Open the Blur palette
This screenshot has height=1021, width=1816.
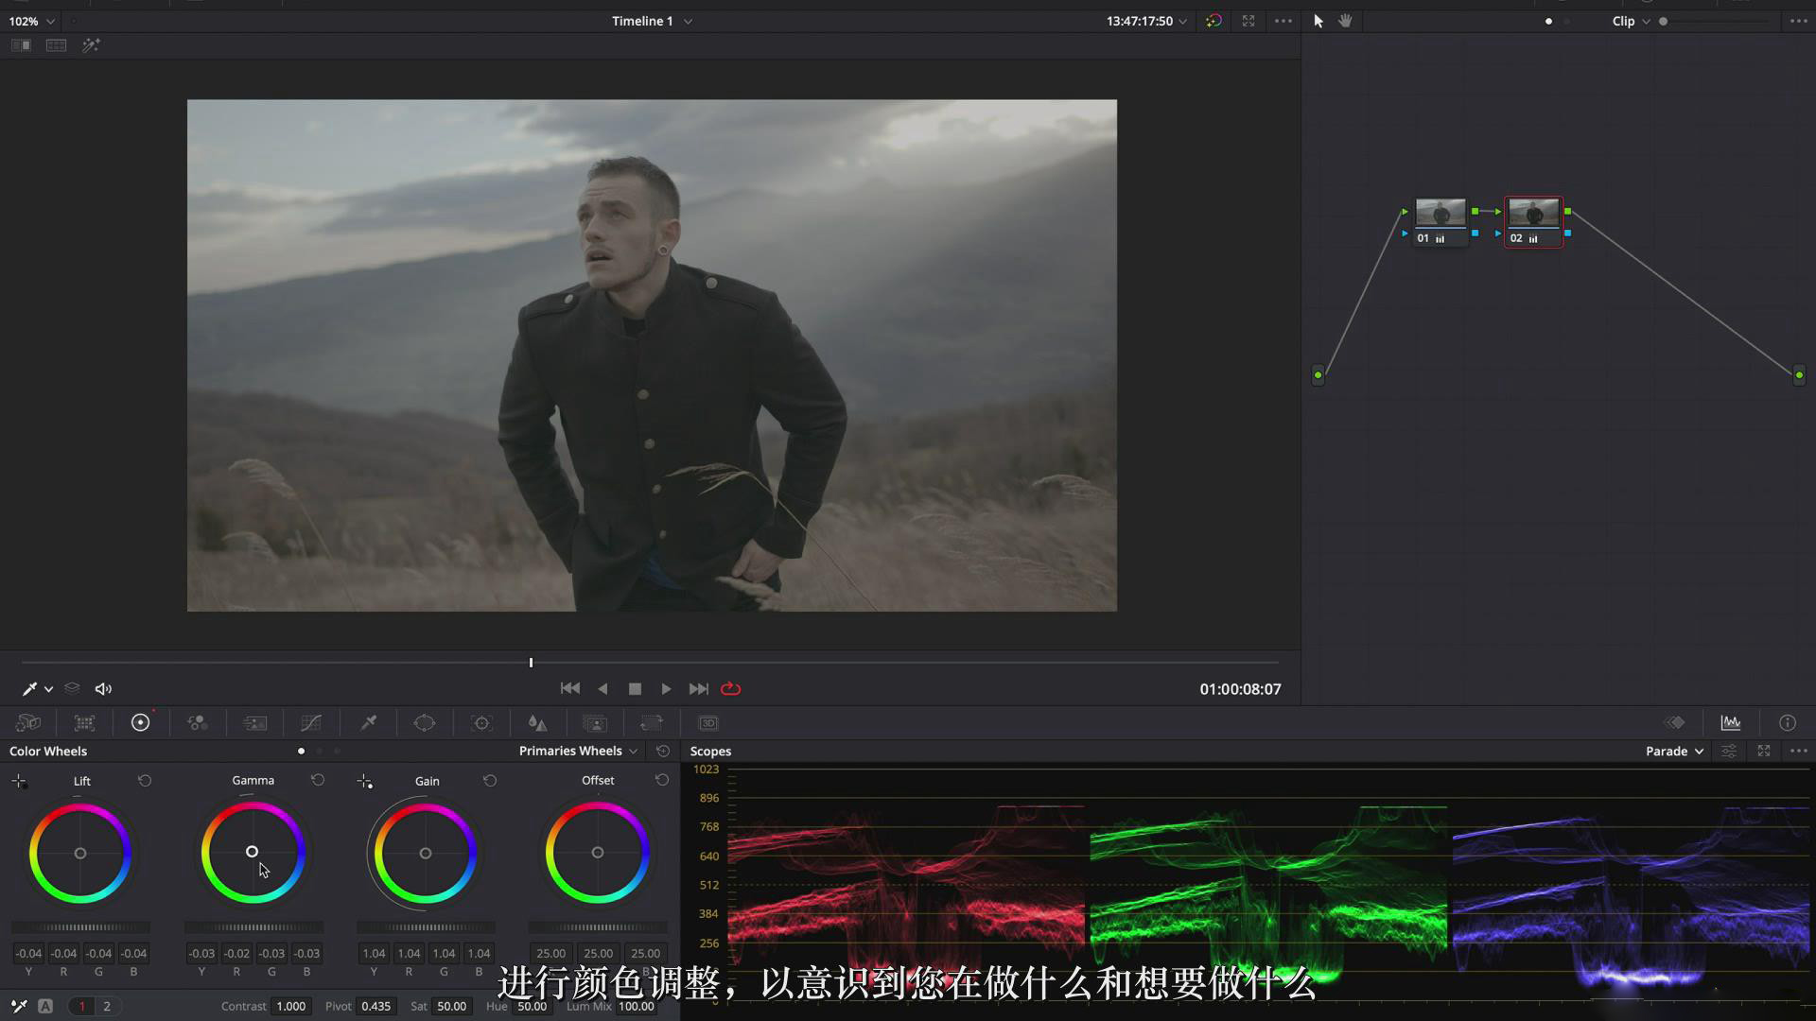(x=538, y=723)
